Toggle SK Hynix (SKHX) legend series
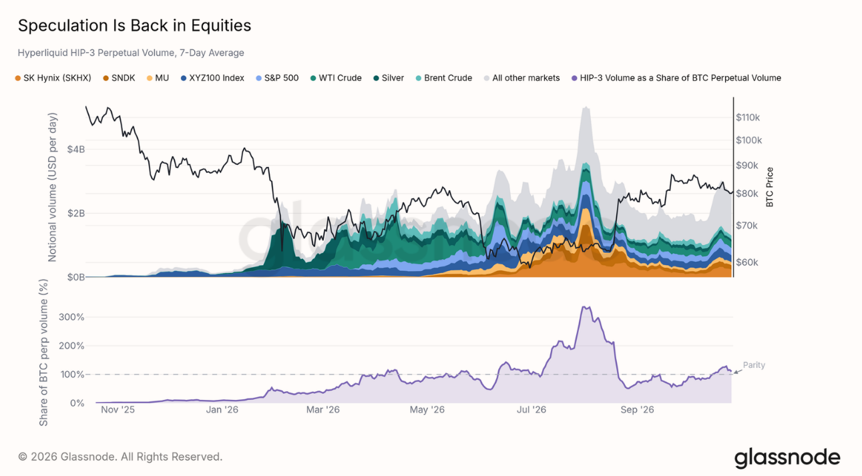 [53, 78]
